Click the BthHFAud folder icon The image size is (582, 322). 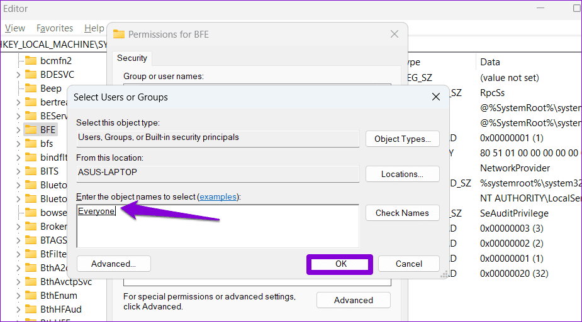[31, 309]
